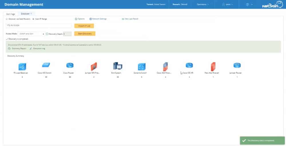286x146 pixels.
Task: Click the Discovery Report icon
Action: pyautogui.click(x=9, y=49)
